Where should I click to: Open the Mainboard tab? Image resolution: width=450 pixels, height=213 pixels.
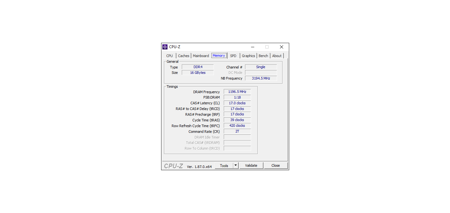201,56
